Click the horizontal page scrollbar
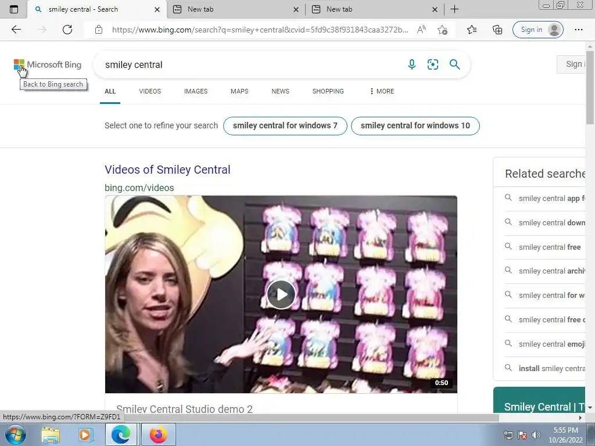The height and width of the screenshot is (446, 595). (250, 418)
